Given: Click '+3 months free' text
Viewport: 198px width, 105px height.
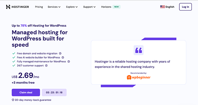Looking at the screenshot, I should click(23, 83).
